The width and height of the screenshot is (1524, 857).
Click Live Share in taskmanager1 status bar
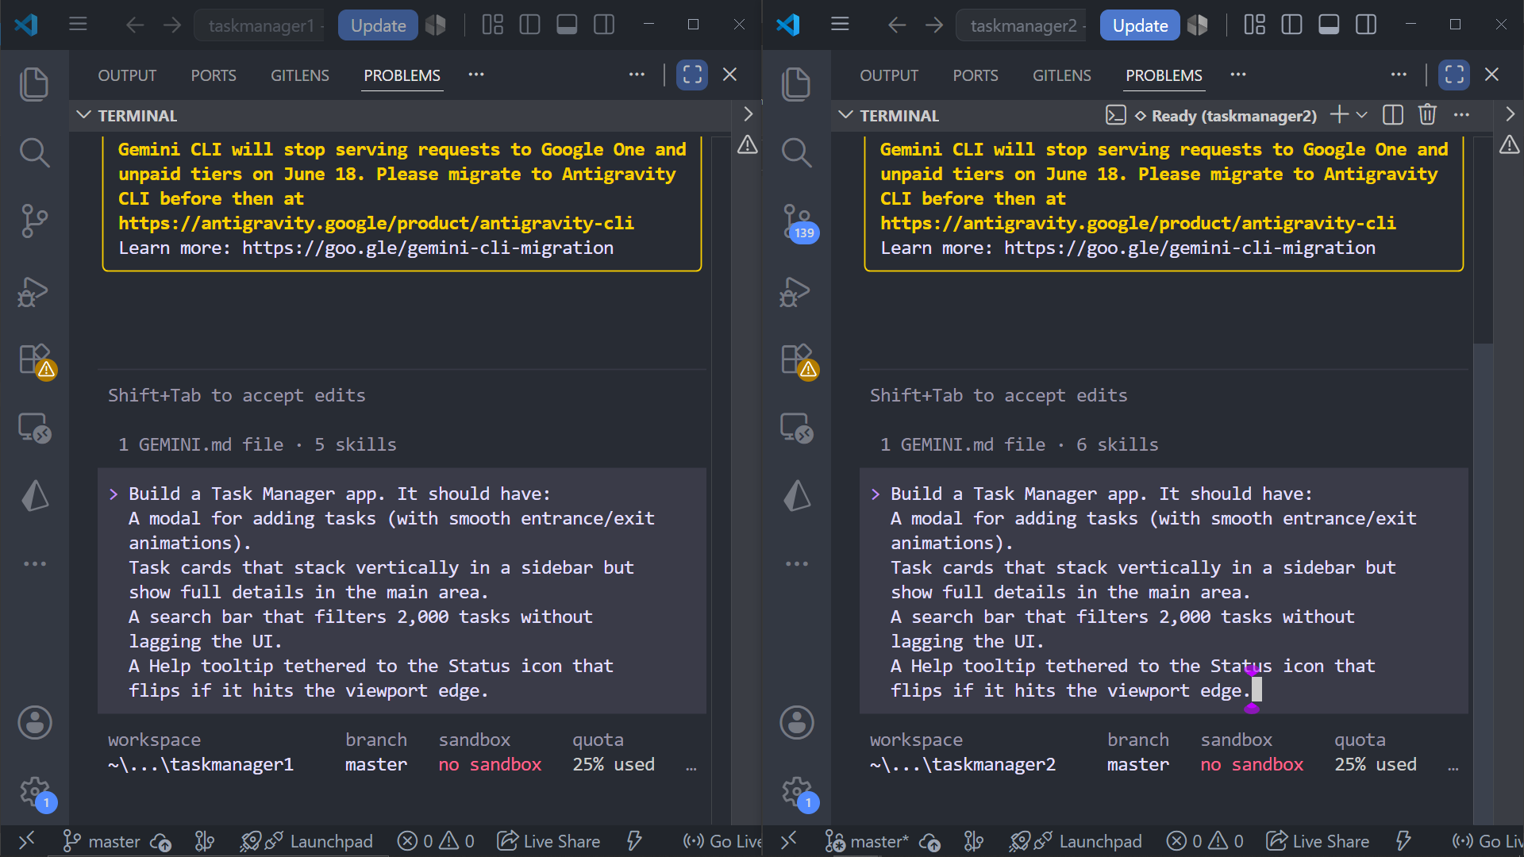click(x=548, y=841)
